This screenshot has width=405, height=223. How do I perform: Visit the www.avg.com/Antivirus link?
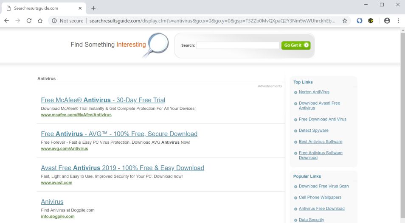(x=65, y=148)
